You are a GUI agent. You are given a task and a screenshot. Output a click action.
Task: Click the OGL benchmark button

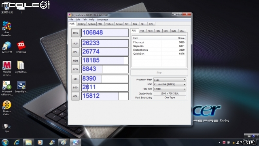(x=75, y=97)
